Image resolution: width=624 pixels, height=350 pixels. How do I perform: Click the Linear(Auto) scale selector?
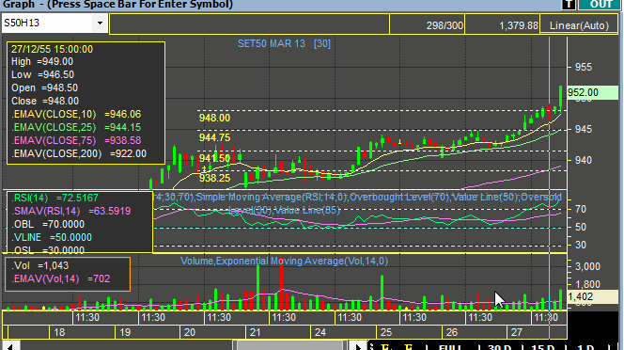(579, 25)
